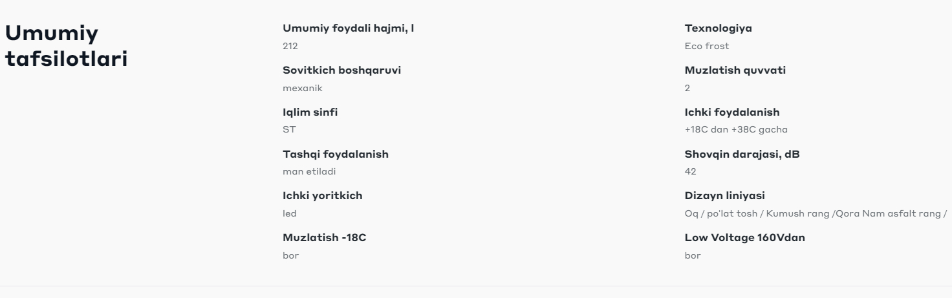Screen dimensions: 952x298
Task: Click the "Tashqi foydalanish" label
Action: [x=336, y=154]
